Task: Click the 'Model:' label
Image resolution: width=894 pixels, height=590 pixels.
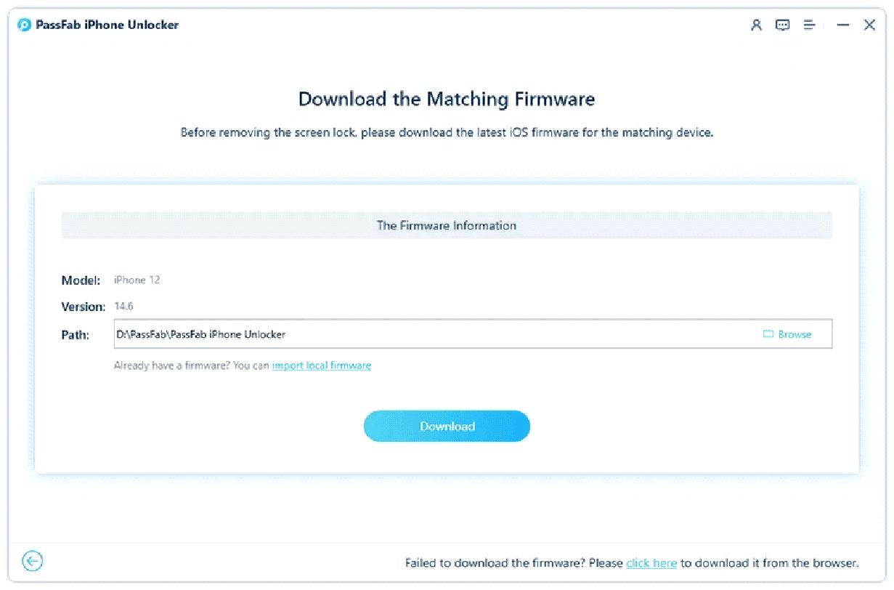Action: coord(81,280)
